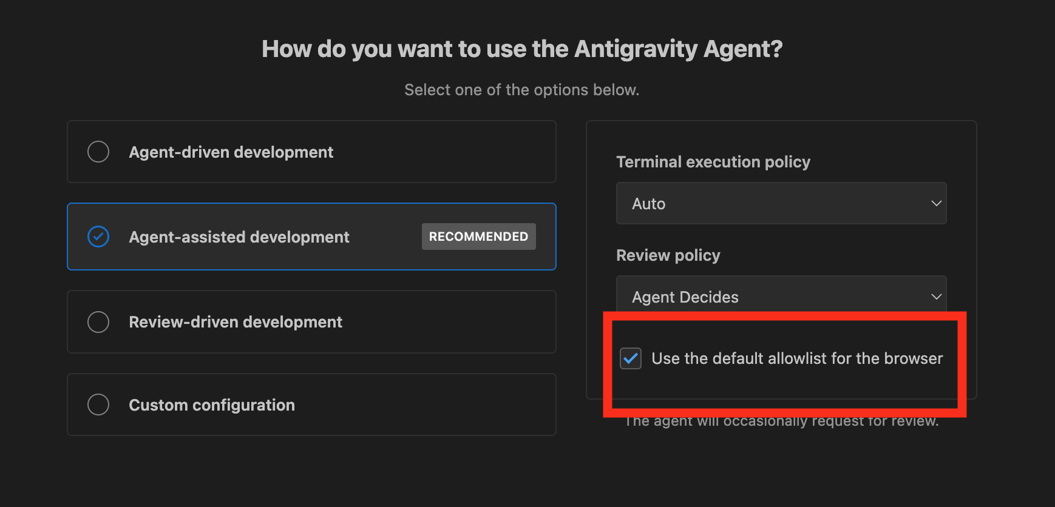Expand the chevron next to "Agent Decides"

tap(937, 297)
